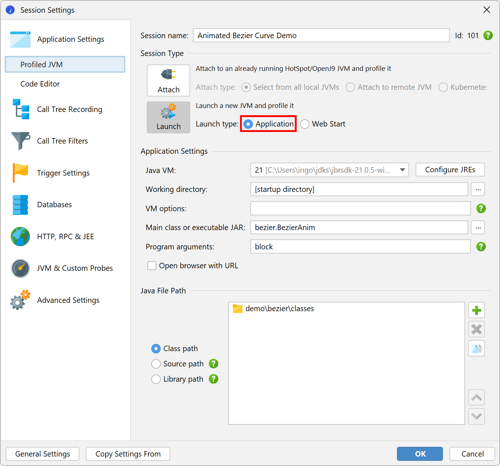Expand the Java VM dropdown
Image resolution: width=500 pixels, height=466 pixels.
402,170
